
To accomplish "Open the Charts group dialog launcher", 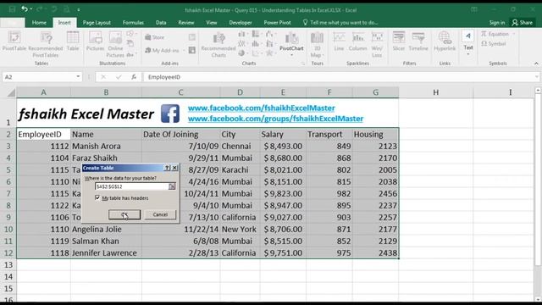I will point(303,64).
